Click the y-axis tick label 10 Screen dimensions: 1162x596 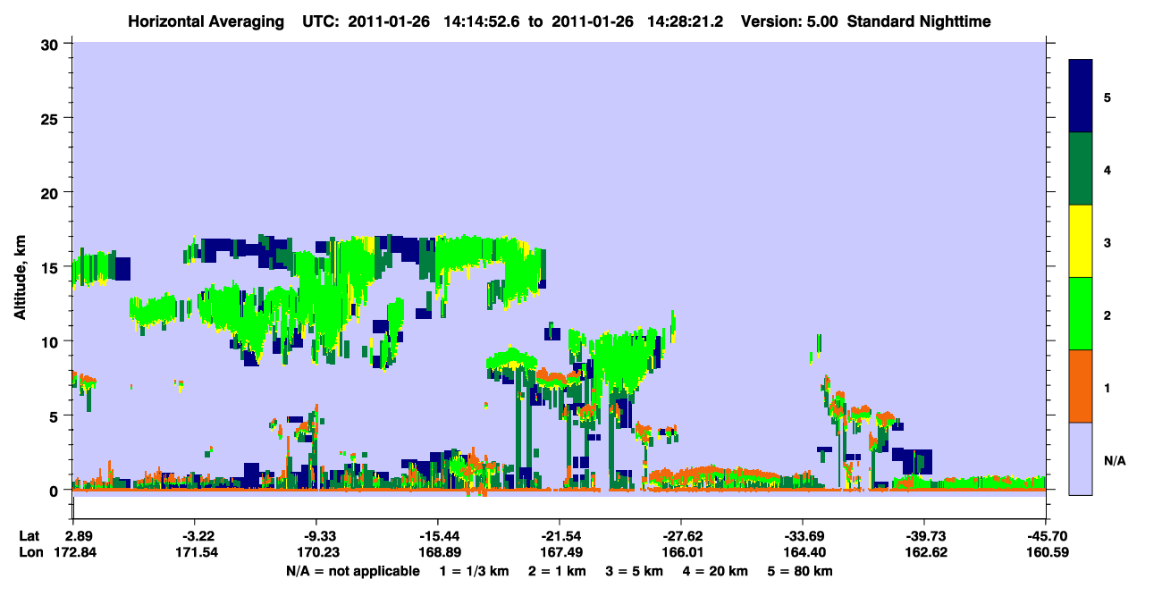click(52, 341)
